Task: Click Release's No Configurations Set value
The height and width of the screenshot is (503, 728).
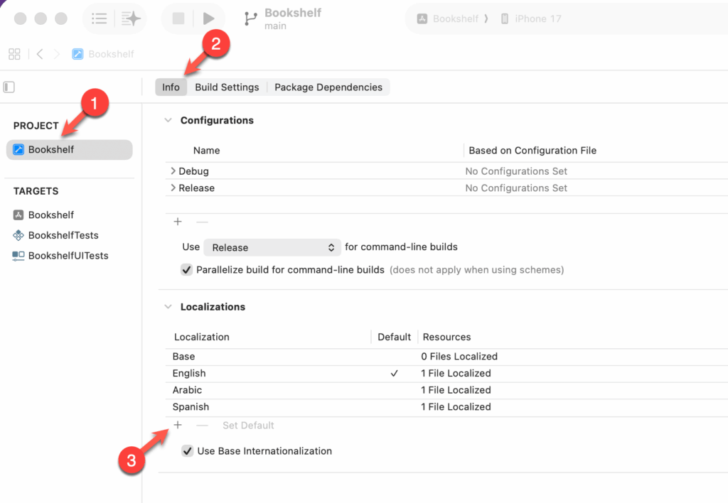Action: point(516,188)
